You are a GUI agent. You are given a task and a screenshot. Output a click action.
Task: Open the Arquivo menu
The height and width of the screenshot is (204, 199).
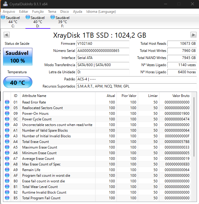pyautogui.click(x=9, y=12)
